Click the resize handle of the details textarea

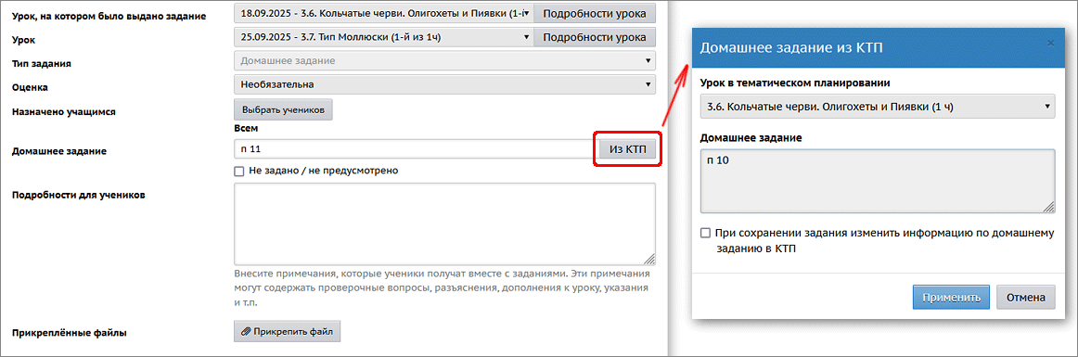click(x=649, y=260)
